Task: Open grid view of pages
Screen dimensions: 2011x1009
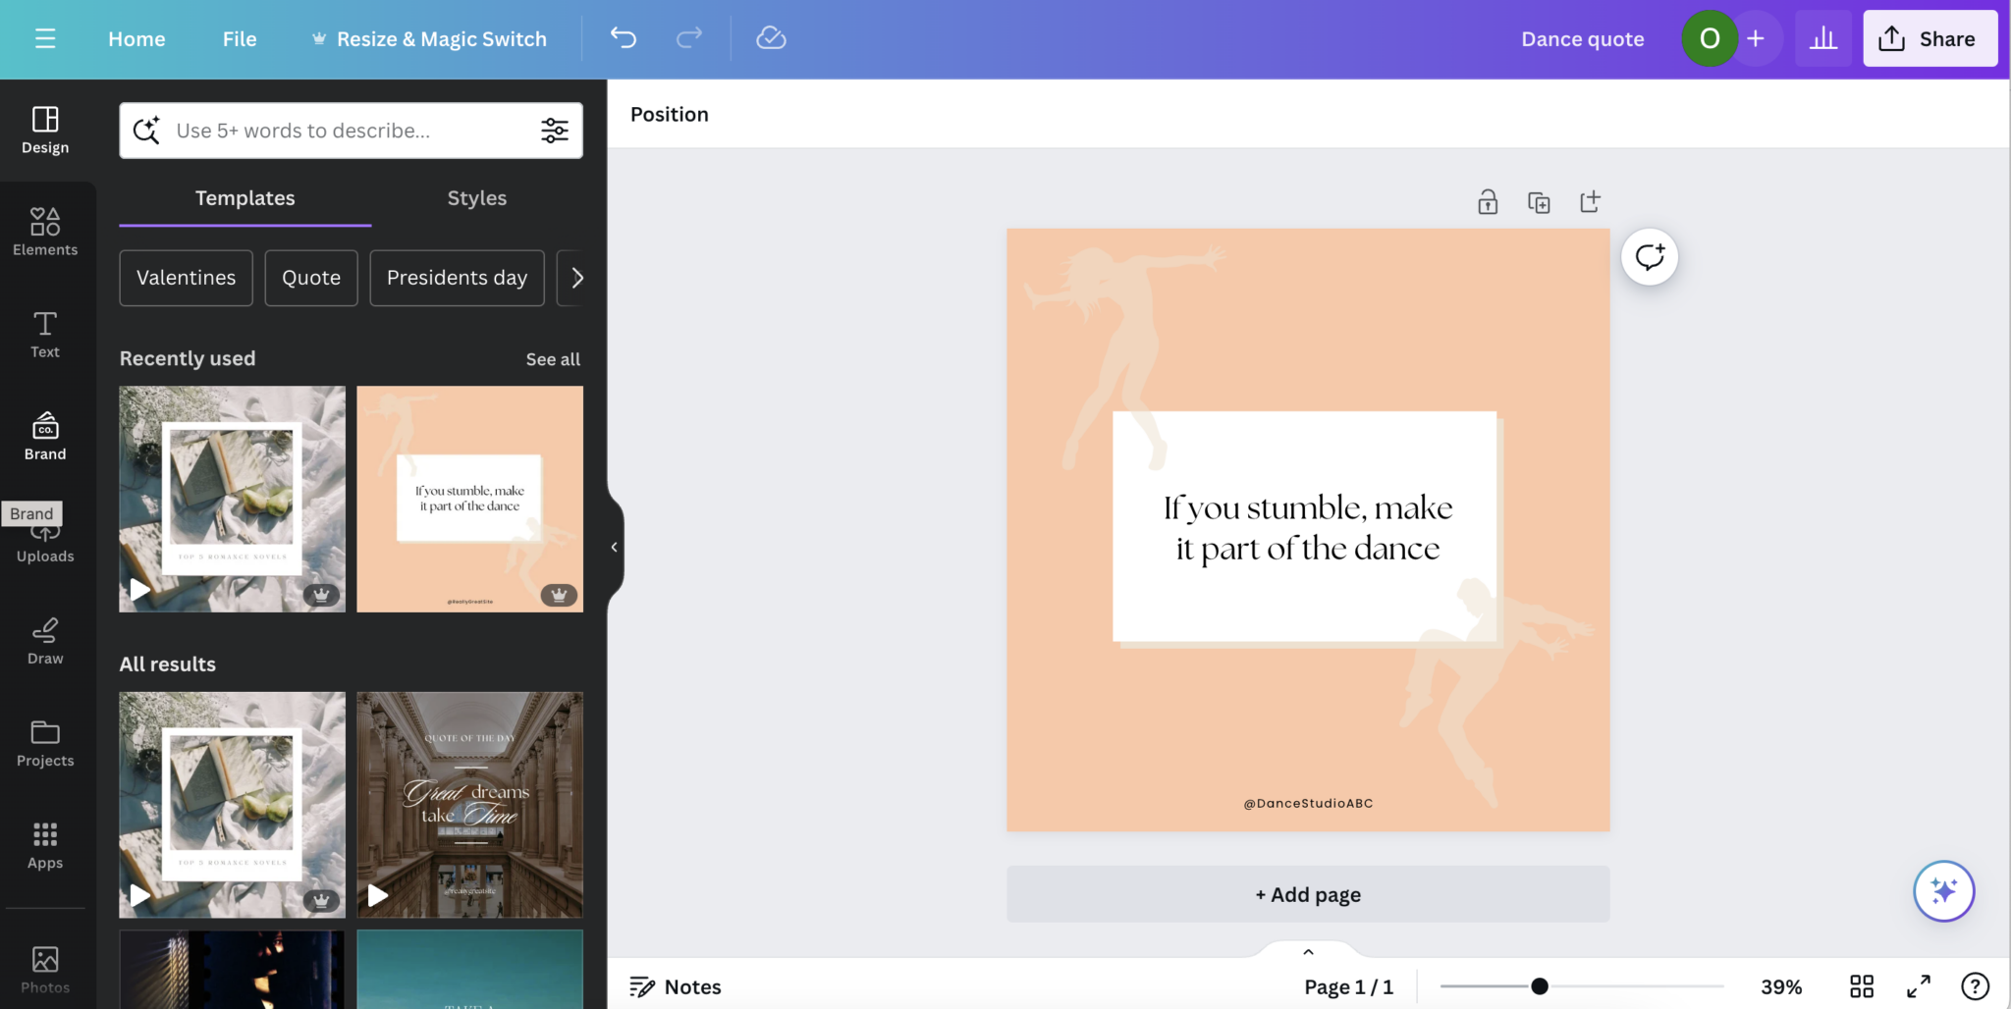Action: 1862,986
